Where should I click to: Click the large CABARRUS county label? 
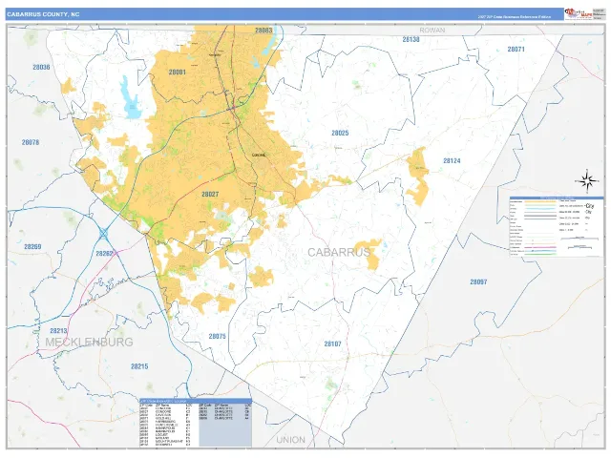pos(339,252)
